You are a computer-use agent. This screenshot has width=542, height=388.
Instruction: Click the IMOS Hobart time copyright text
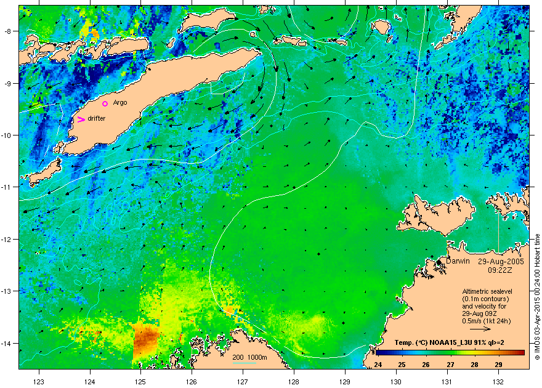click(x=537, y=296)
